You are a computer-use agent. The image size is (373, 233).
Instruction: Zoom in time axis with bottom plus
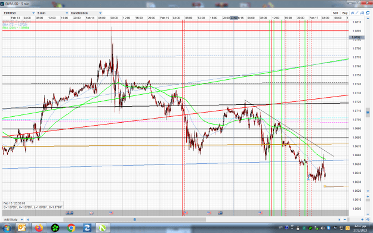pyautogui.click(x=362, y=220)
